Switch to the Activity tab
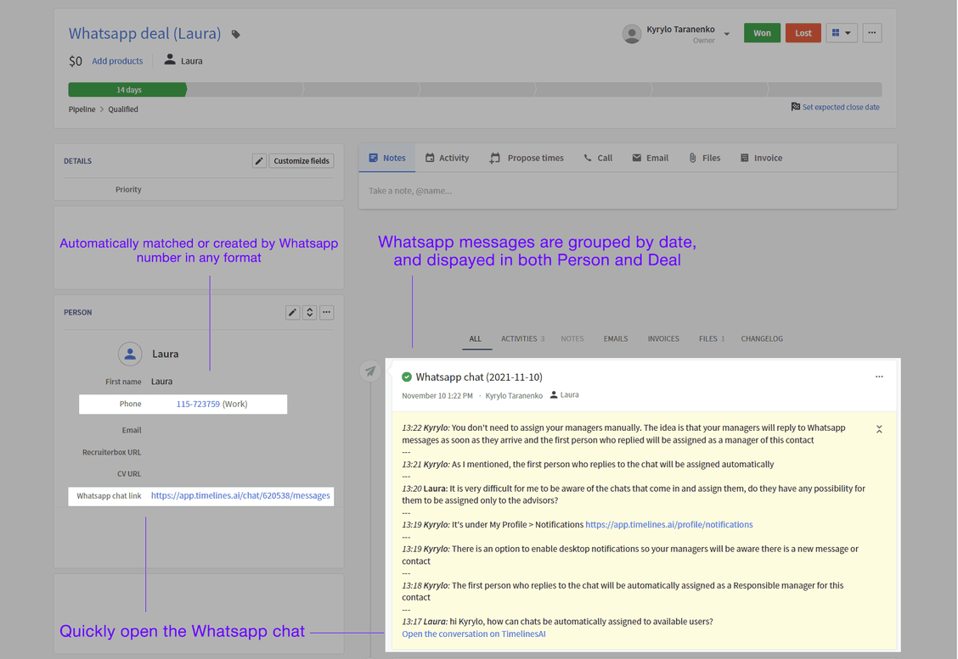 [x=447, y=158]
